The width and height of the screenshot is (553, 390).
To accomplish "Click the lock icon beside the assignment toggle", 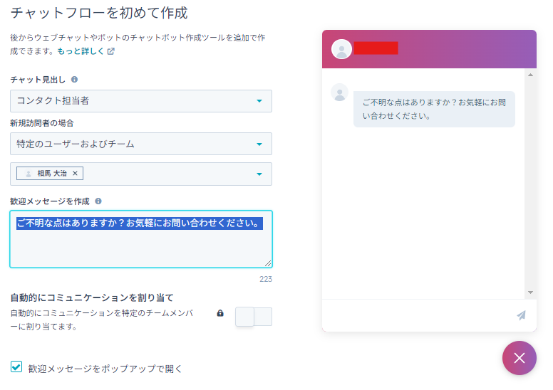I will coord(220,313).
